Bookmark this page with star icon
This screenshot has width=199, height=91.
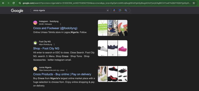pyautogui.click(x=194, y=3)
